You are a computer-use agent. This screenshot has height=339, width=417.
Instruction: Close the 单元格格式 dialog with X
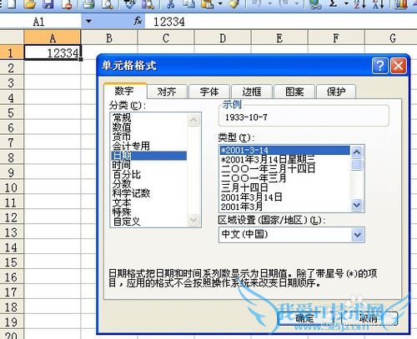399,66
